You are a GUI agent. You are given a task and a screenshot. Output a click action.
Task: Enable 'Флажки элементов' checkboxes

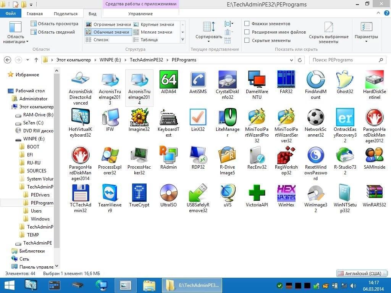coord(247,24)
